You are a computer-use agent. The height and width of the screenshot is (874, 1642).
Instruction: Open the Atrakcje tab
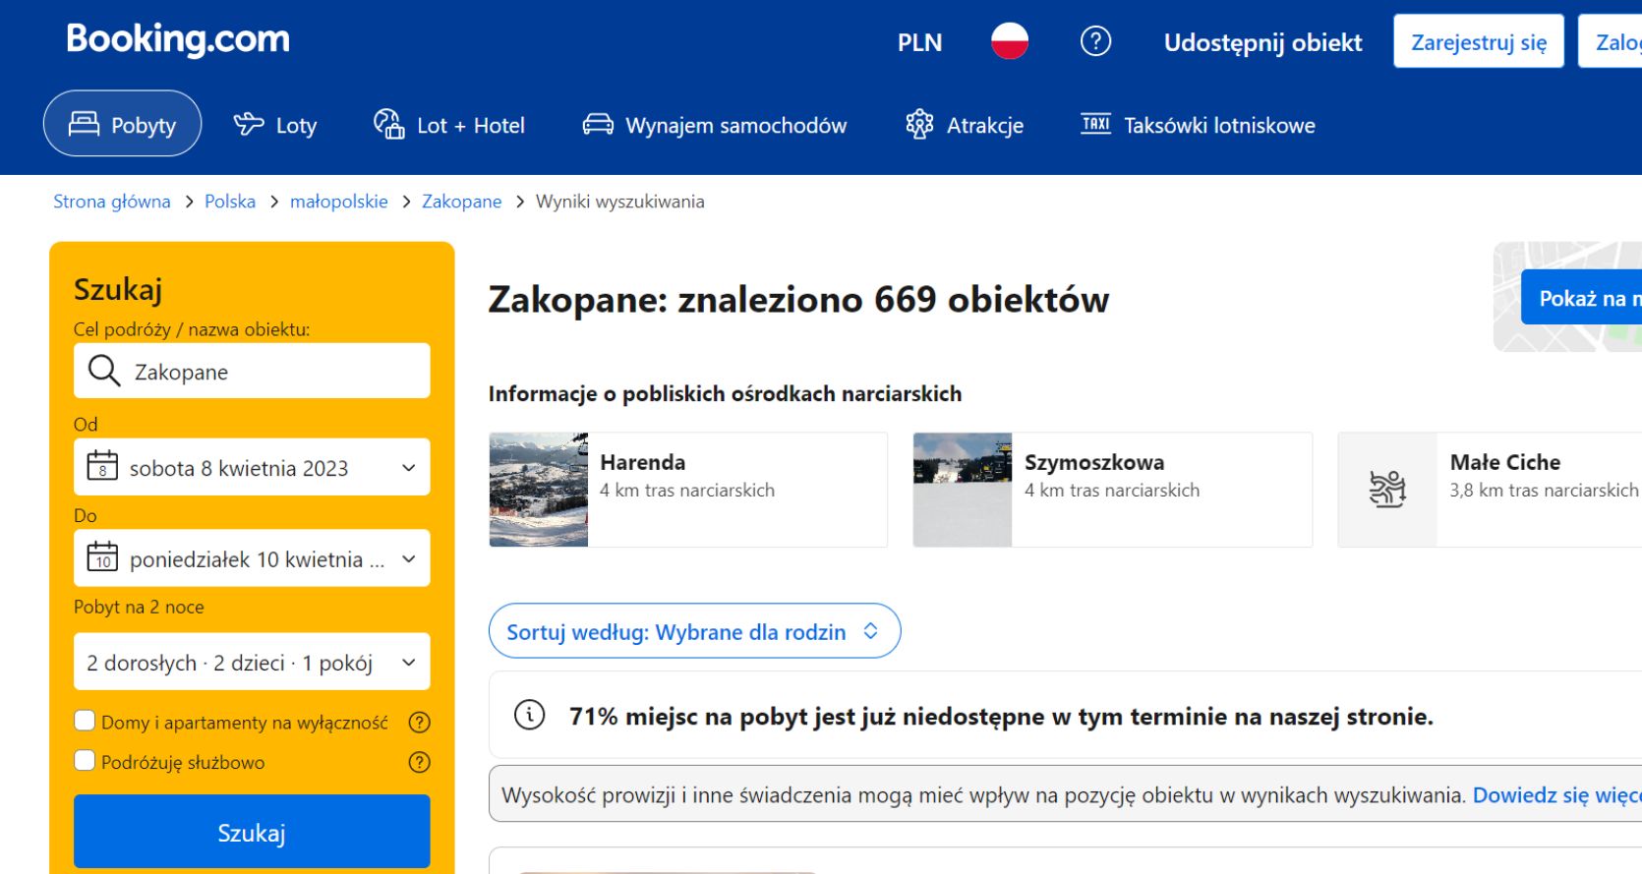(965, 125)
